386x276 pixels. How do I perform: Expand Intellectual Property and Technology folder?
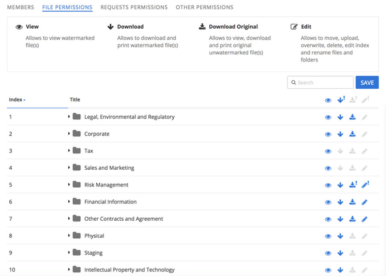click(x=69, y=270)
